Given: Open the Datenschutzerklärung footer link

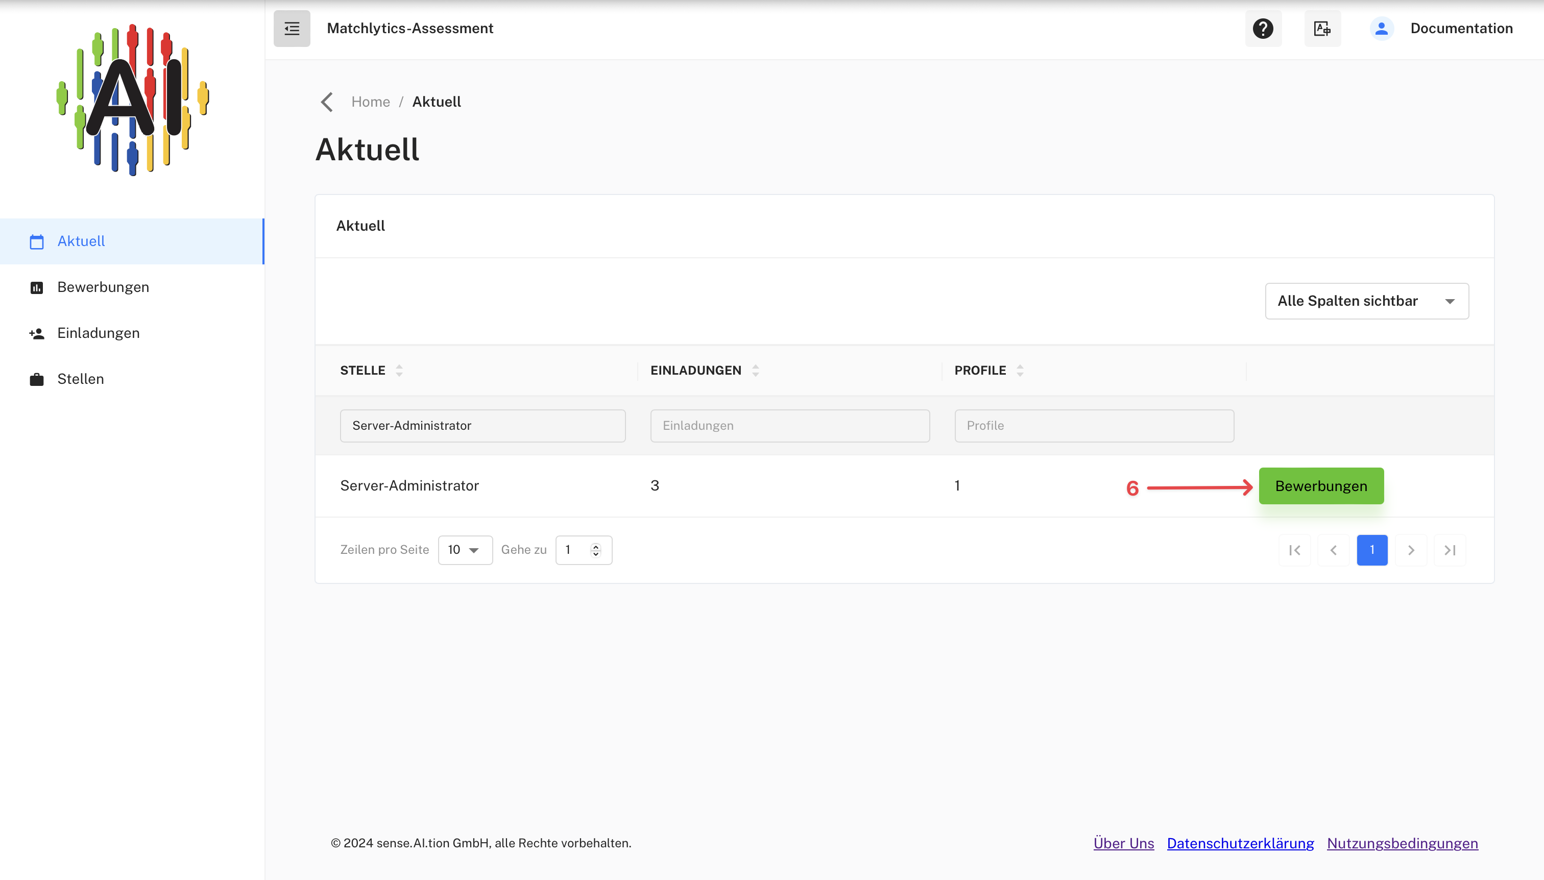Looking at the screenshot, I should (1240, 843).
